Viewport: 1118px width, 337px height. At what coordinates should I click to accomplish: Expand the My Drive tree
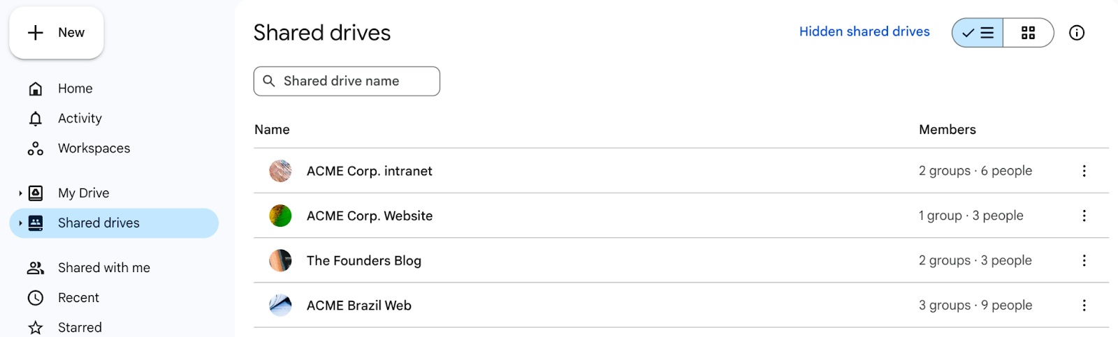click(20, 193)
